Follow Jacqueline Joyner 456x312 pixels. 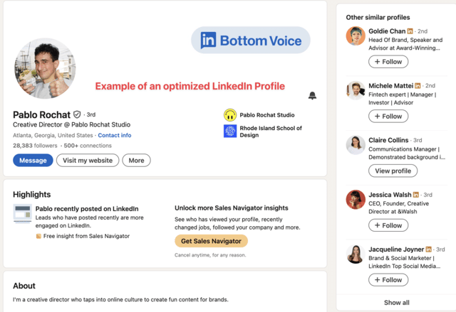click(388, 280)
